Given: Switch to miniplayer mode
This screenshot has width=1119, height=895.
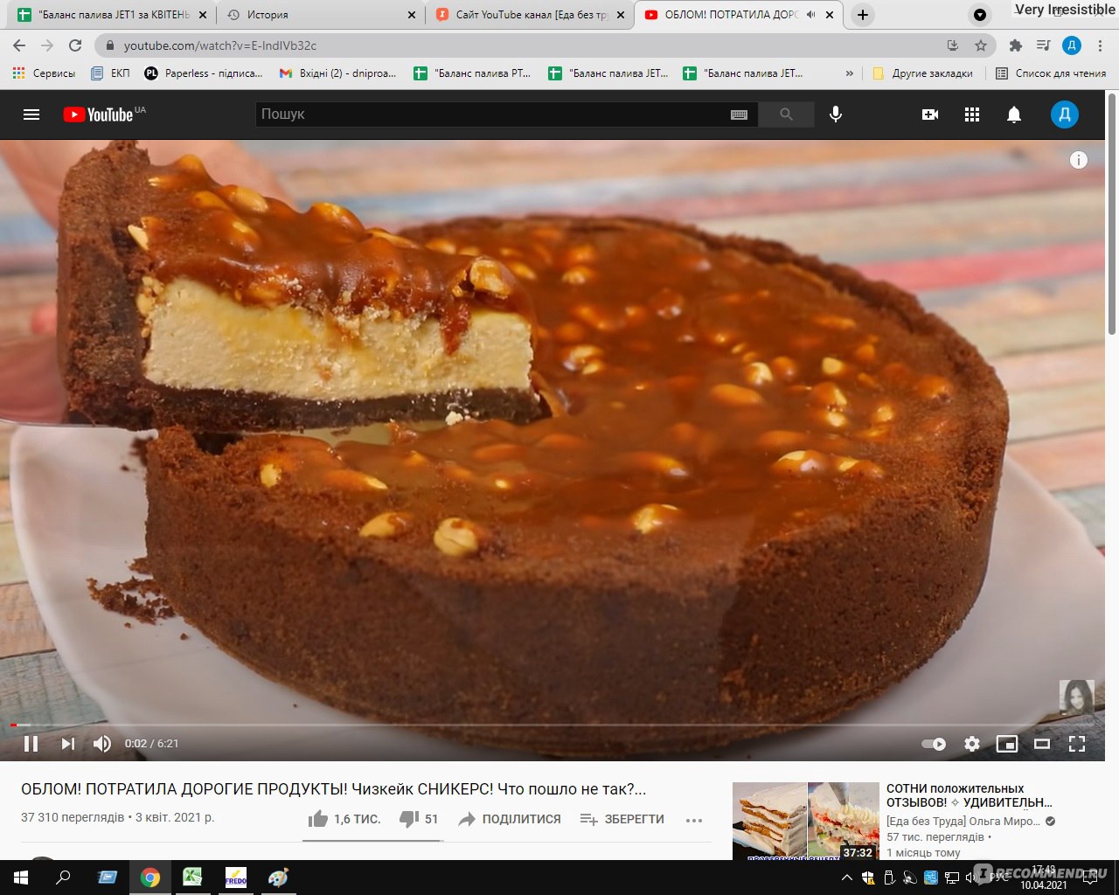Looking at the screenshot, I should click(1007, 744).
